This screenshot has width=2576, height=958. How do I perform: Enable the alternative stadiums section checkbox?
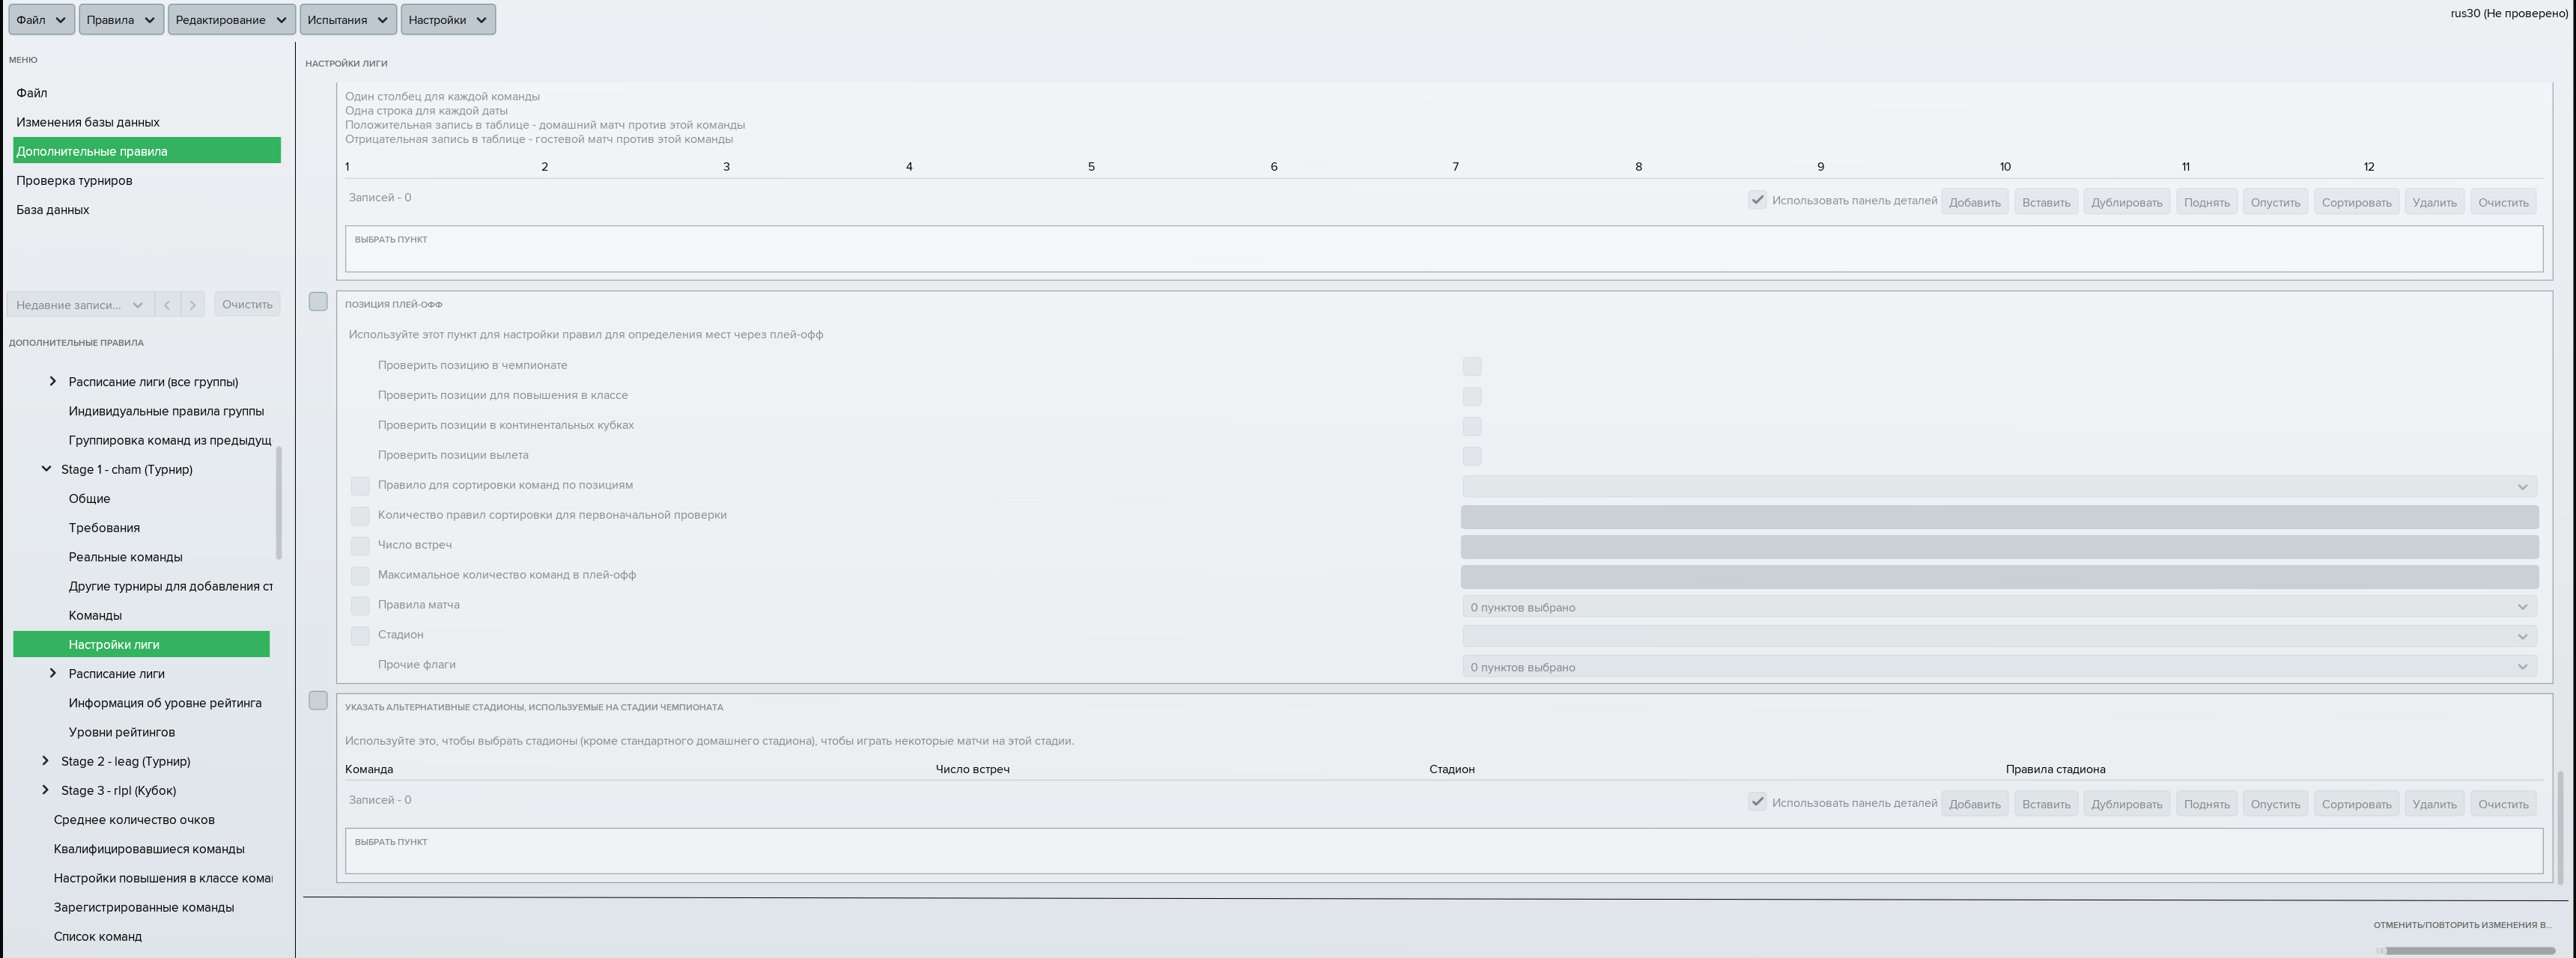click(318, 701)
